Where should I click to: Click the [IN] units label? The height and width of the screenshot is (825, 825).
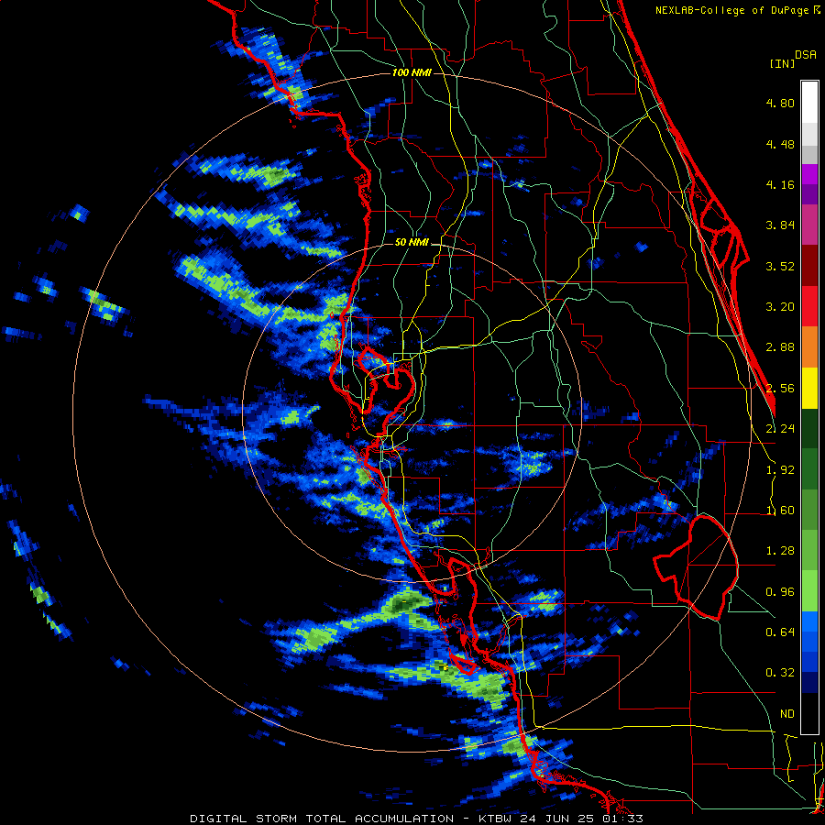click(x=781, y=63)
